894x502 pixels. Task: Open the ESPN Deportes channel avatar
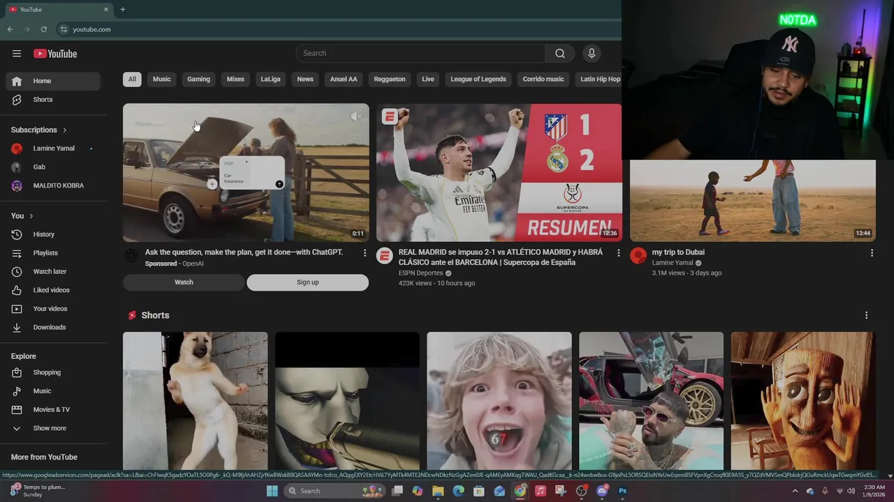click(384, 256)
